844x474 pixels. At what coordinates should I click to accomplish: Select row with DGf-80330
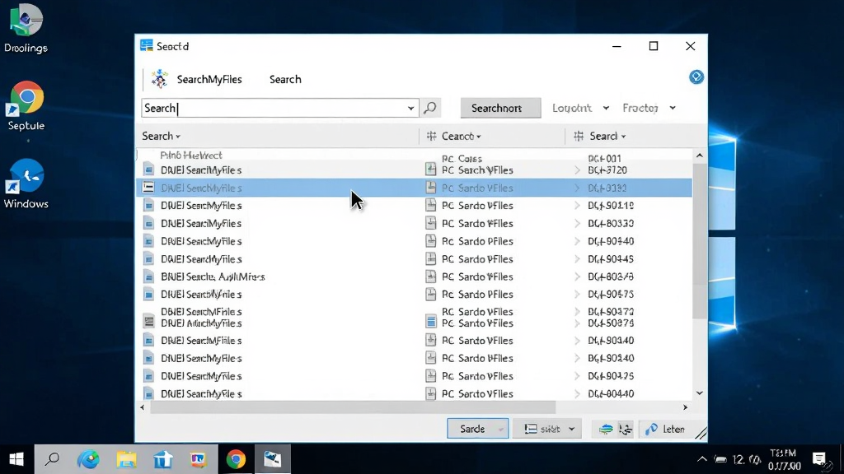click(x=414, y=223)
